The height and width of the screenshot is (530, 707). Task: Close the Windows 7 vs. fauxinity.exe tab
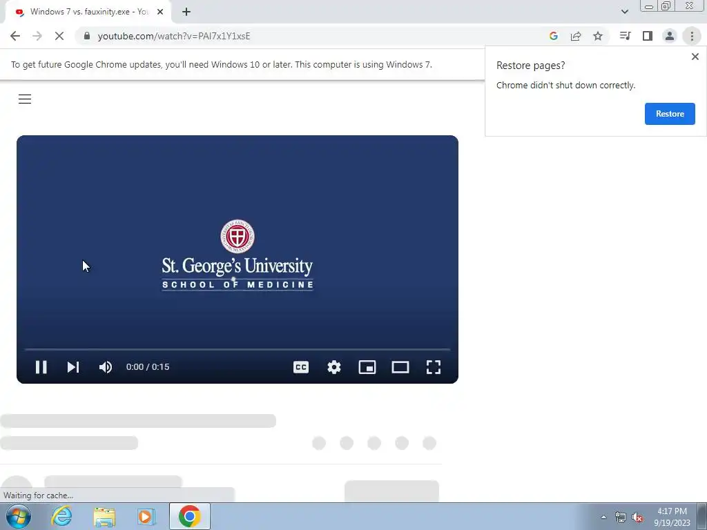click(160, 12)
